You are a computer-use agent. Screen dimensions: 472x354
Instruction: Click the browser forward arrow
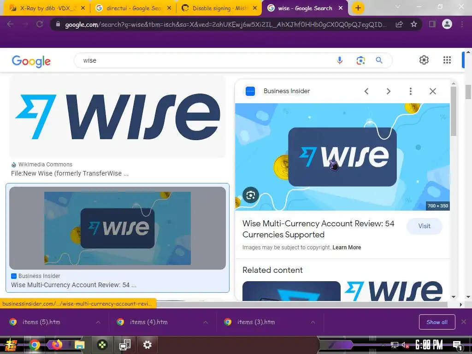[x=25, y=24]
